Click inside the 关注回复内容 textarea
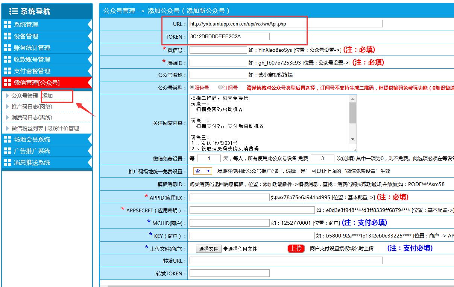454x287 pixels. (269, 123)
